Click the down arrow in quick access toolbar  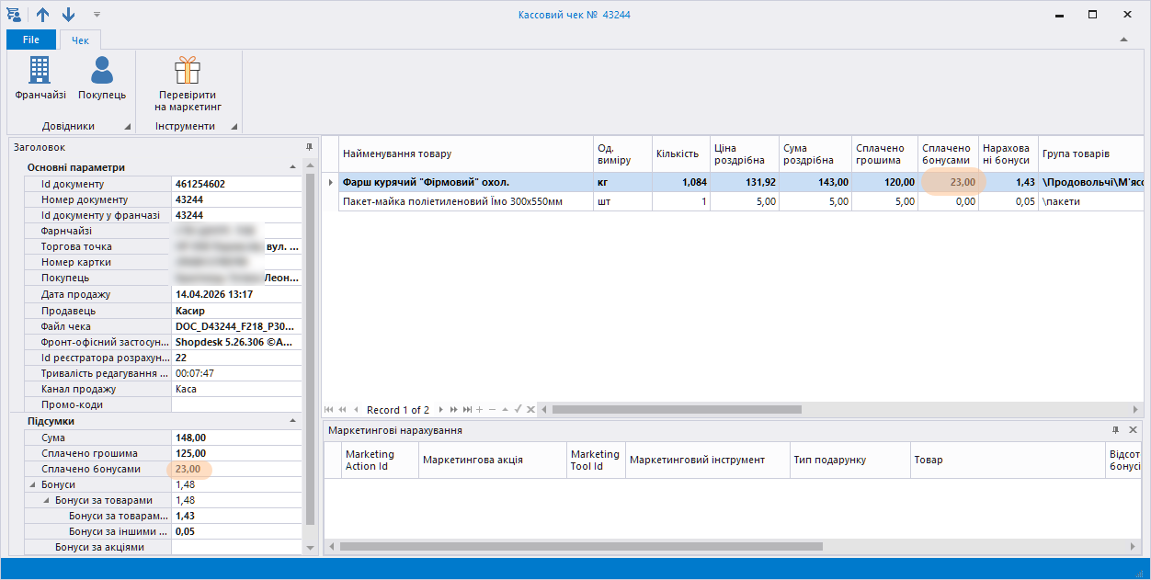click(x=69, y=15)
